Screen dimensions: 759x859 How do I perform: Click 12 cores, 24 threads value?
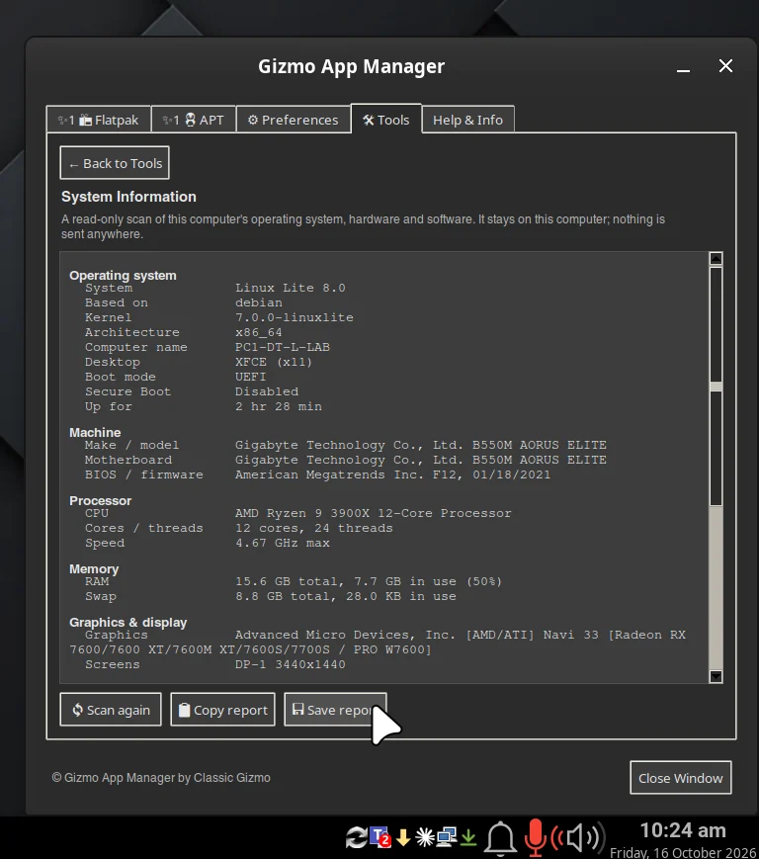(314, 528)
